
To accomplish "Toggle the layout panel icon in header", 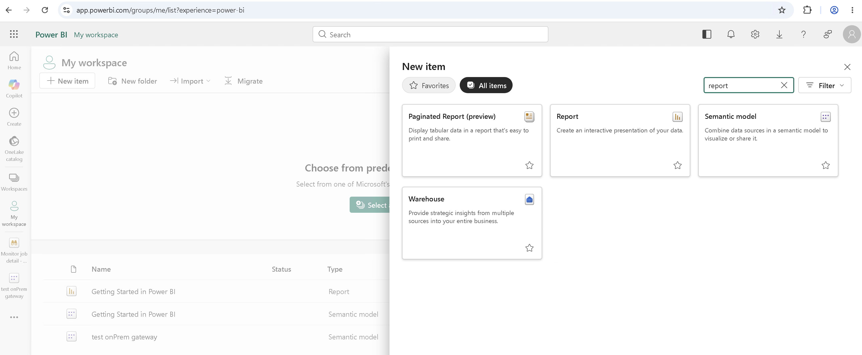I will 706,34.
